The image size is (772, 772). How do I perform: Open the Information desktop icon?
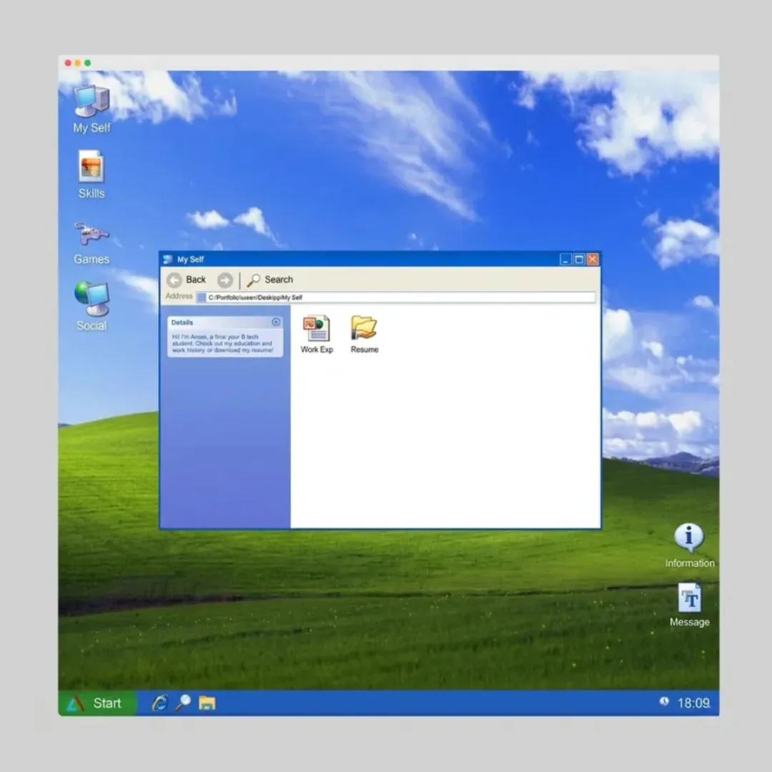pyautogui.click(x=689, y=545)
